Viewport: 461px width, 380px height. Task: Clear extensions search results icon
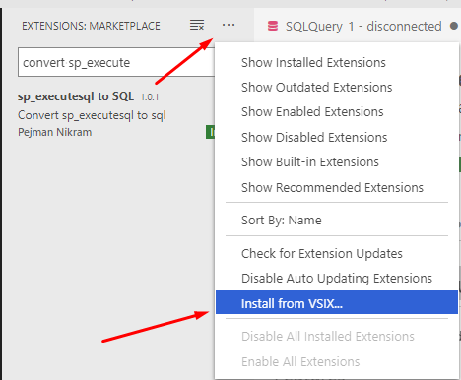[x=197, y=25]
